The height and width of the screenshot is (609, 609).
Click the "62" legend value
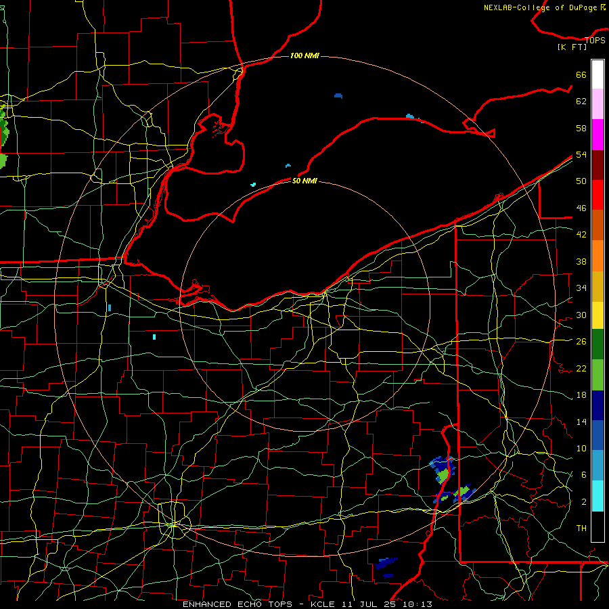click(581, 101)
